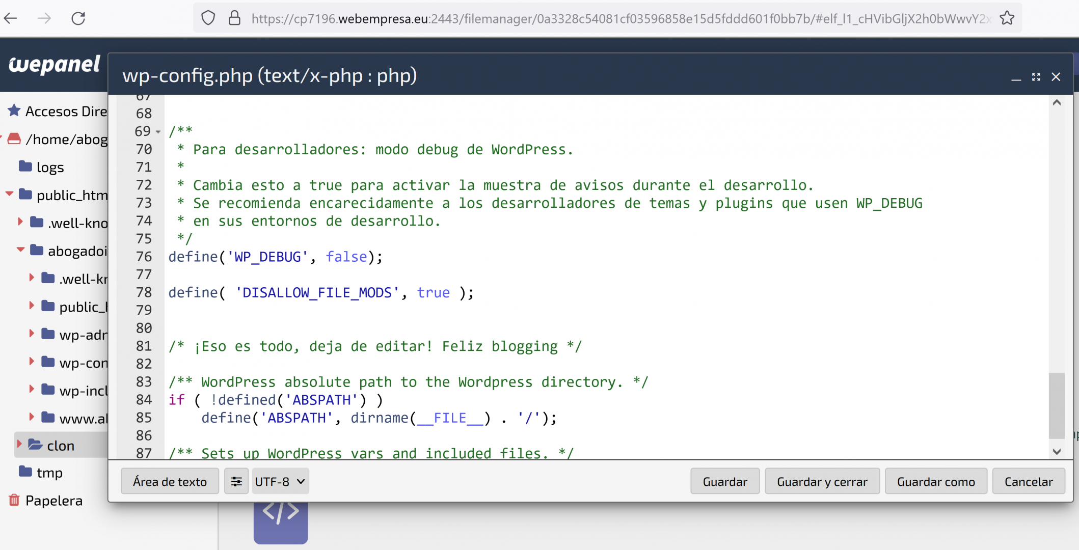Open the editor settings sliders icon

click(236, 481)
